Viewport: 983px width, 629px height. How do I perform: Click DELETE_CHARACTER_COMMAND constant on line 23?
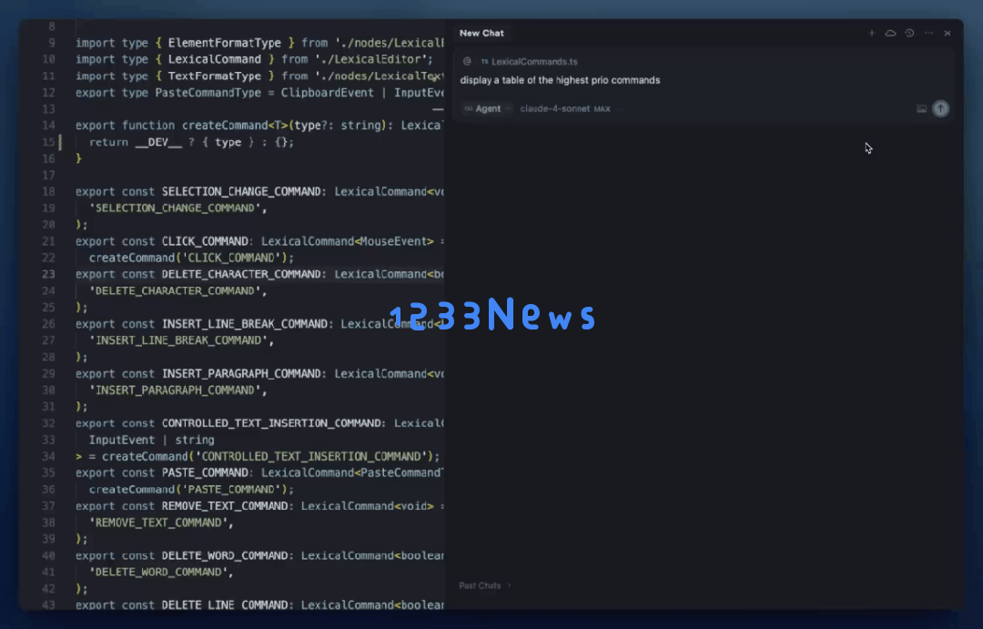pos(241,274)
